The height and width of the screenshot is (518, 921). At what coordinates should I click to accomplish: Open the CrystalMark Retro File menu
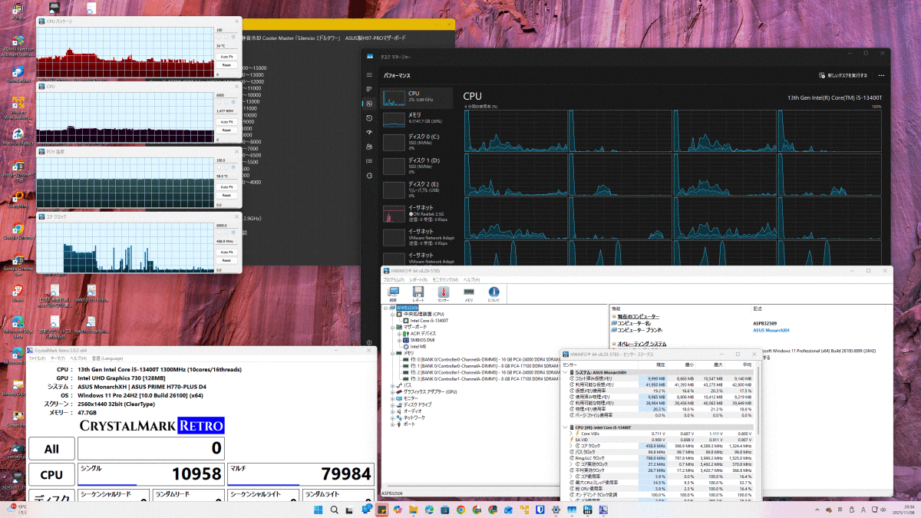(37, 358)
